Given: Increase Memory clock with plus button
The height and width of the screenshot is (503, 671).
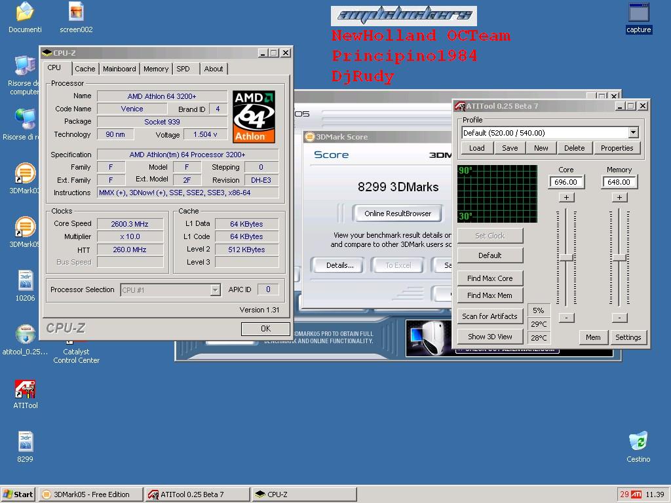Looking at the screenshot, I should (x=619, y=198).
